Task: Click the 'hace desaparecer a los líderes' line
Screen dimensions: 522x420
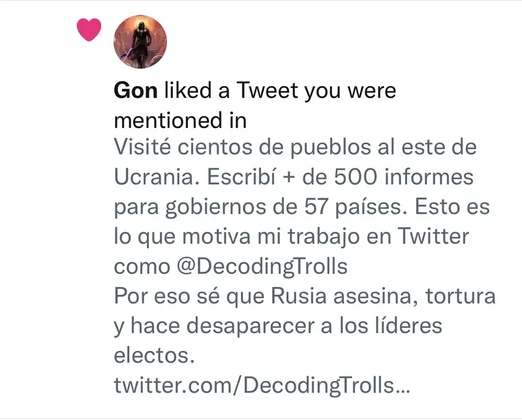Action: (x=286, y=325)
